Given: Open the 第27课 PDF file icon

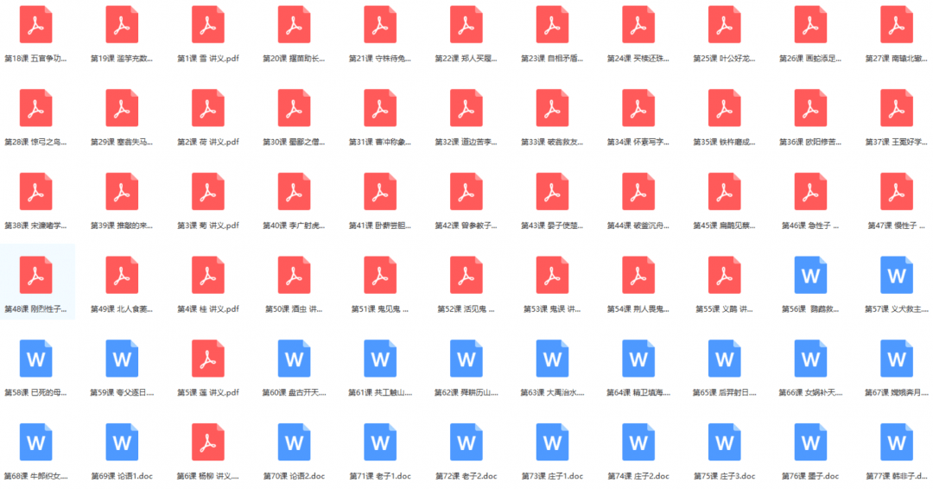Looking at the screenshot, I should (x=897, y=25).
